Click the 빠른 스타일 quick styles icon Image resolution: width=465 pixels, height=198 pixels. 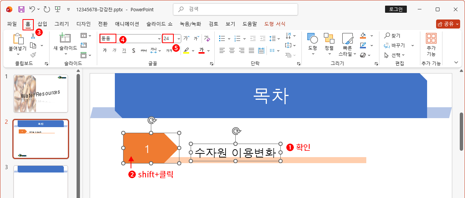coord(348,38)
